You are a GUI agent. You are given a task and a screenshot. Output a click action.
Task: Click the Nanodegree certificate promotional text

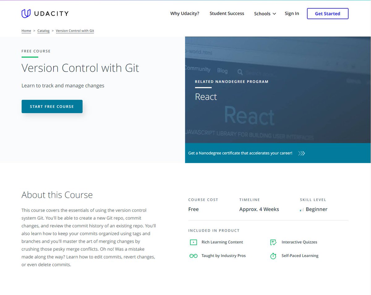pos(241,153)
